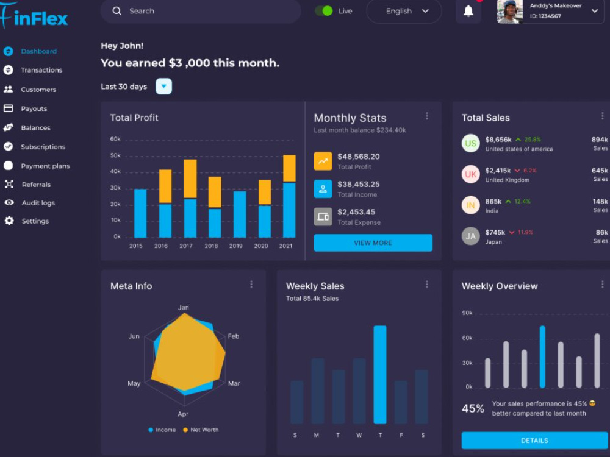Navigate to Subscriptions
Viewport: 610px width, 457px height.
click(43, 147)
